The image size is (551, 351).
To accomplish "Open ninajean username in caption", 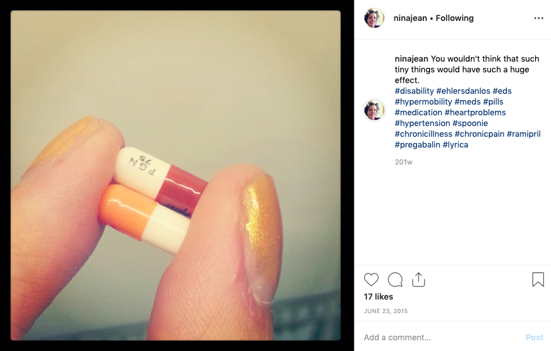I will [411, 59].
